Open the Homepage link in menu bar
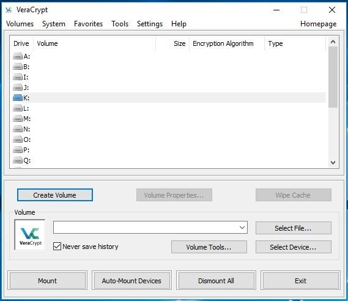The image size is (348, 301). pos(318,24)
